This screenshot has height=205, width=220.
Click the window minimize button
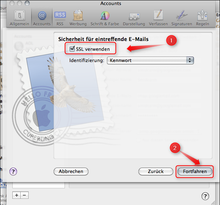click(x=20, y=3)
